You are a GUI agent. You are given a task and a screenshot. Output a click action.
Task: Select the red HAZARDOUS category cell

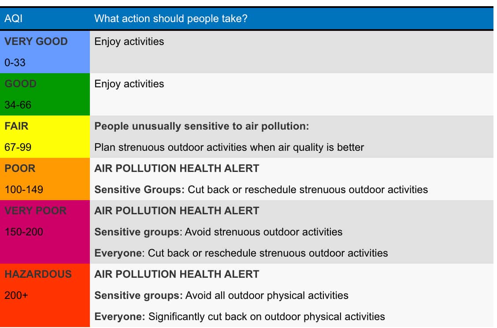click(45, 295)
